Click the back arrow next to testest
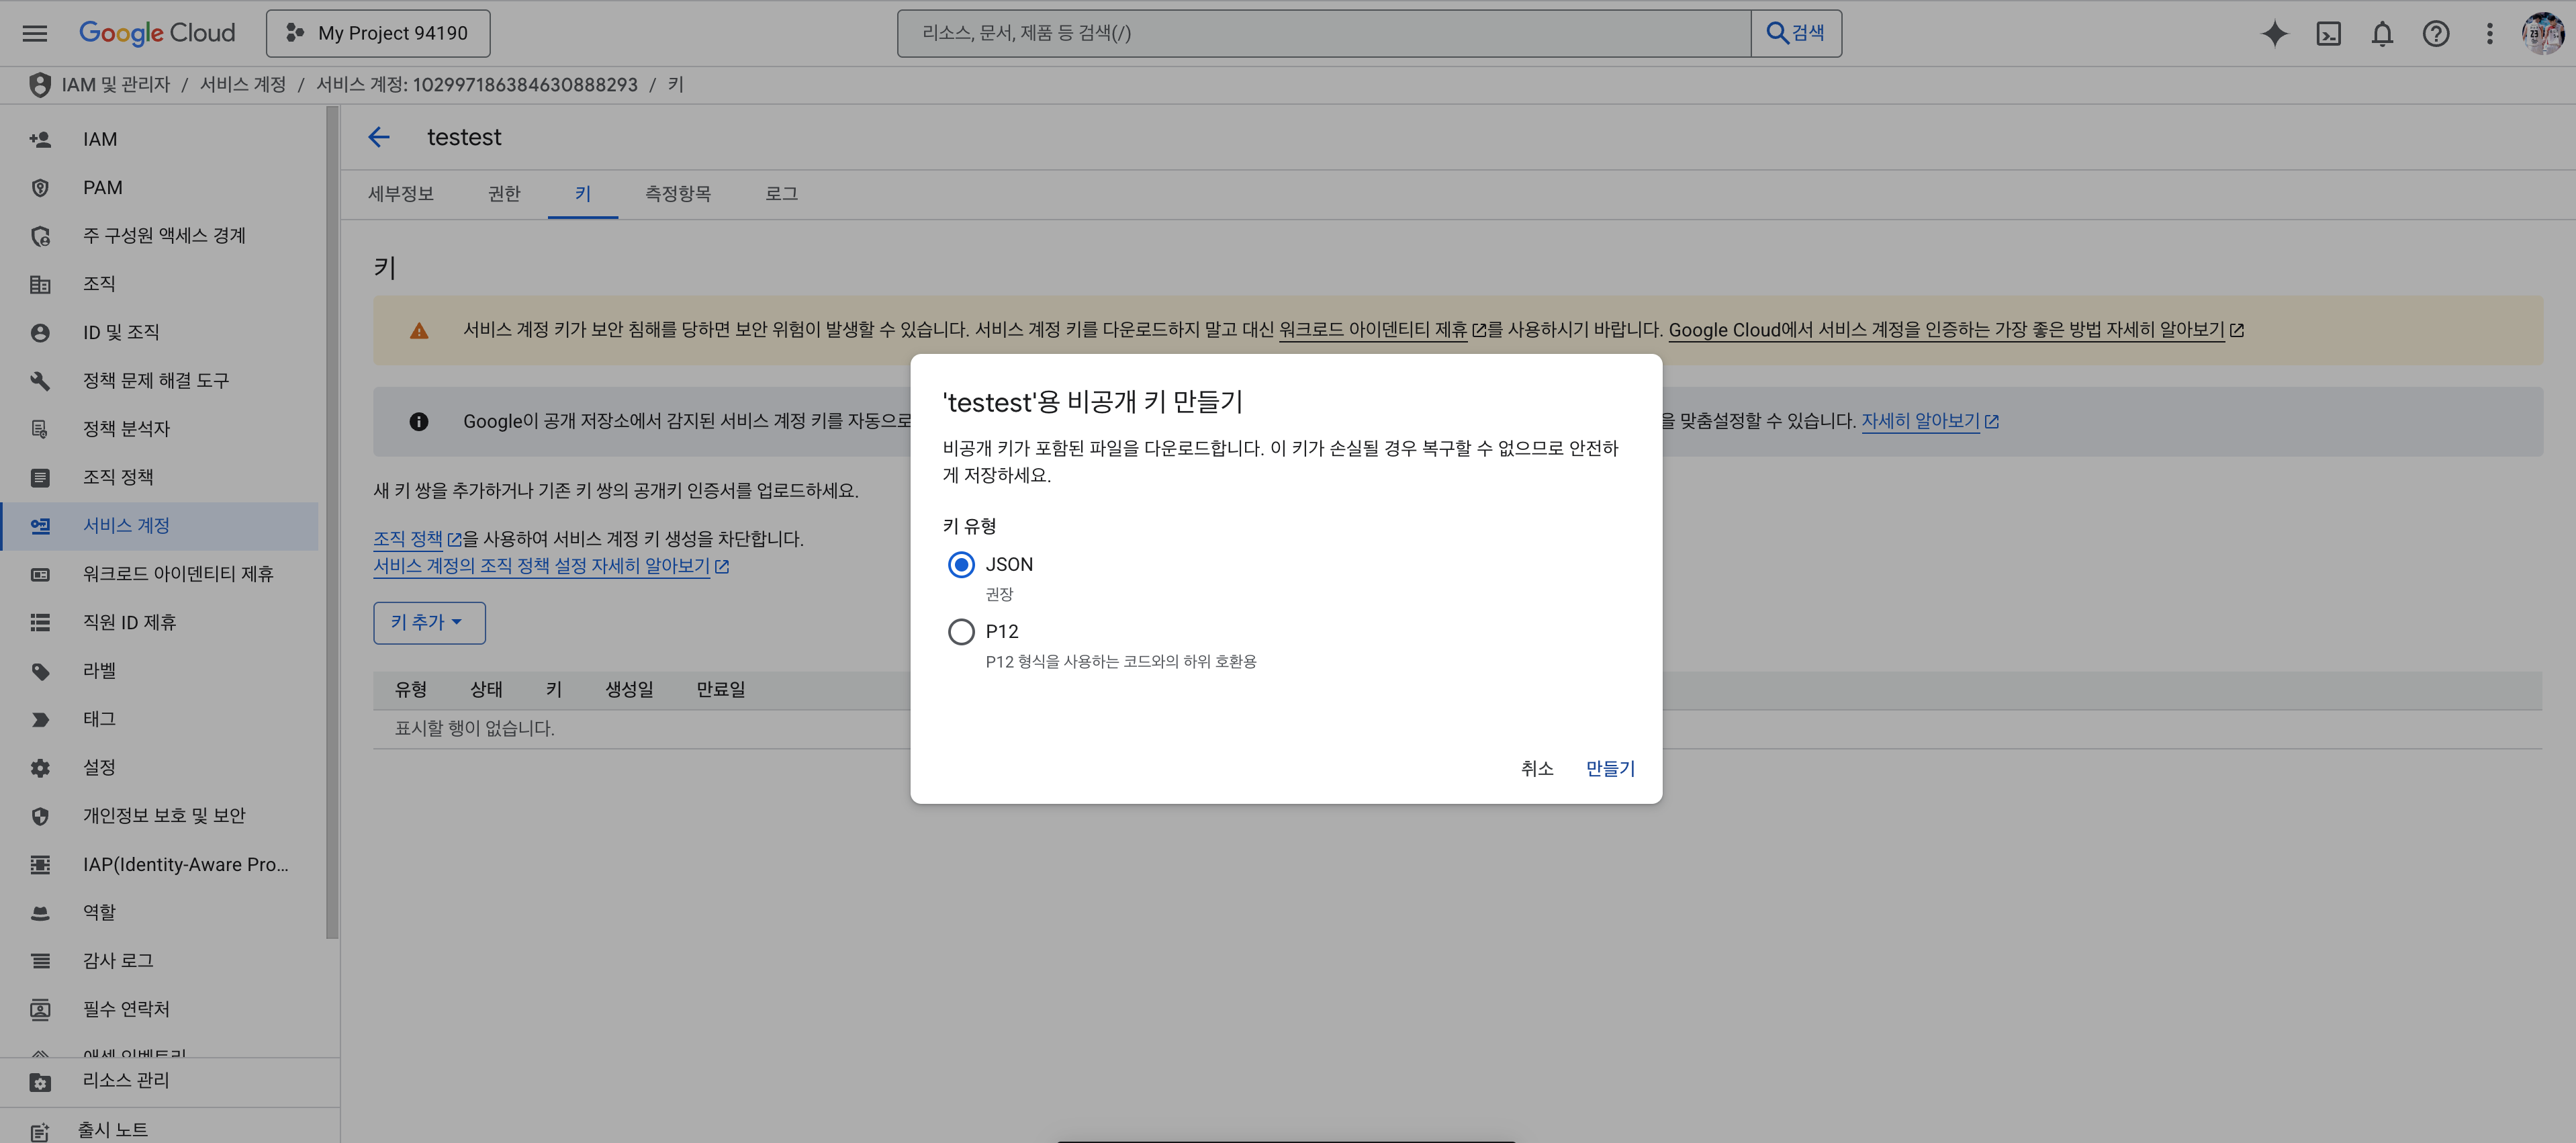This screenshot has height=1143, width=2576. tap(379, 137)
